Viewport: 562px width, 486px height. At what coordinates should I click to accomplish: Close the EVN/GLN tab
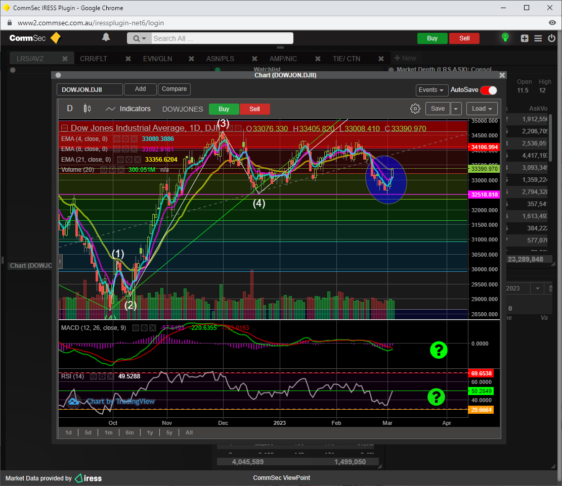(x=191, y=59)
